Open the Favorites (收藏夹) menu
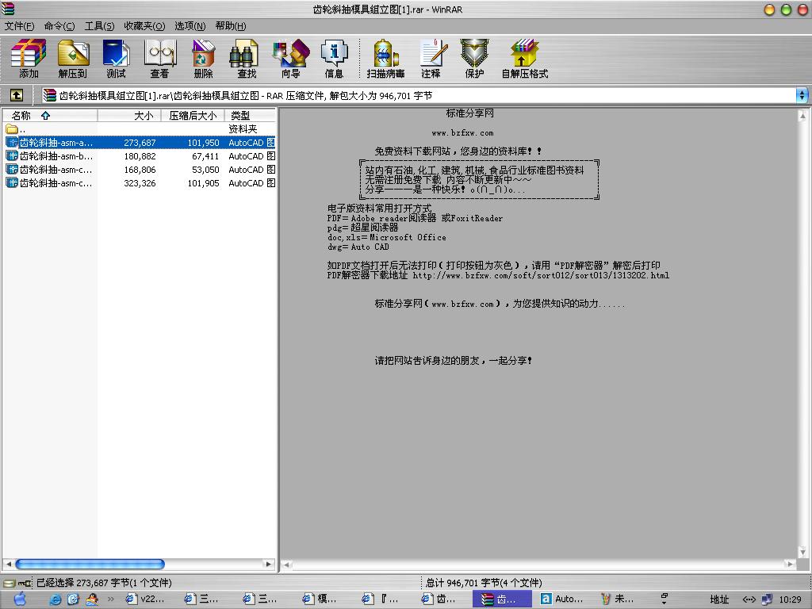Screen dimensions: 812x609 tap(144, 26)
